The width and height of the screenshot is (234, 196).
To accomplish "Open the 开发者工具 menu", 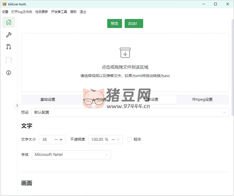I will point(59,12).
